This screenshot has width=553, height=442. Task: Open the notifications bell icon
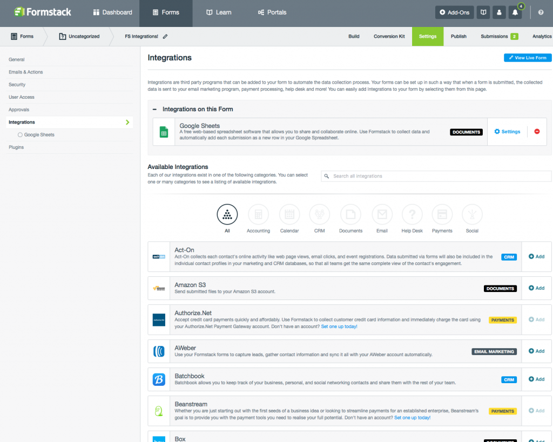515,12
